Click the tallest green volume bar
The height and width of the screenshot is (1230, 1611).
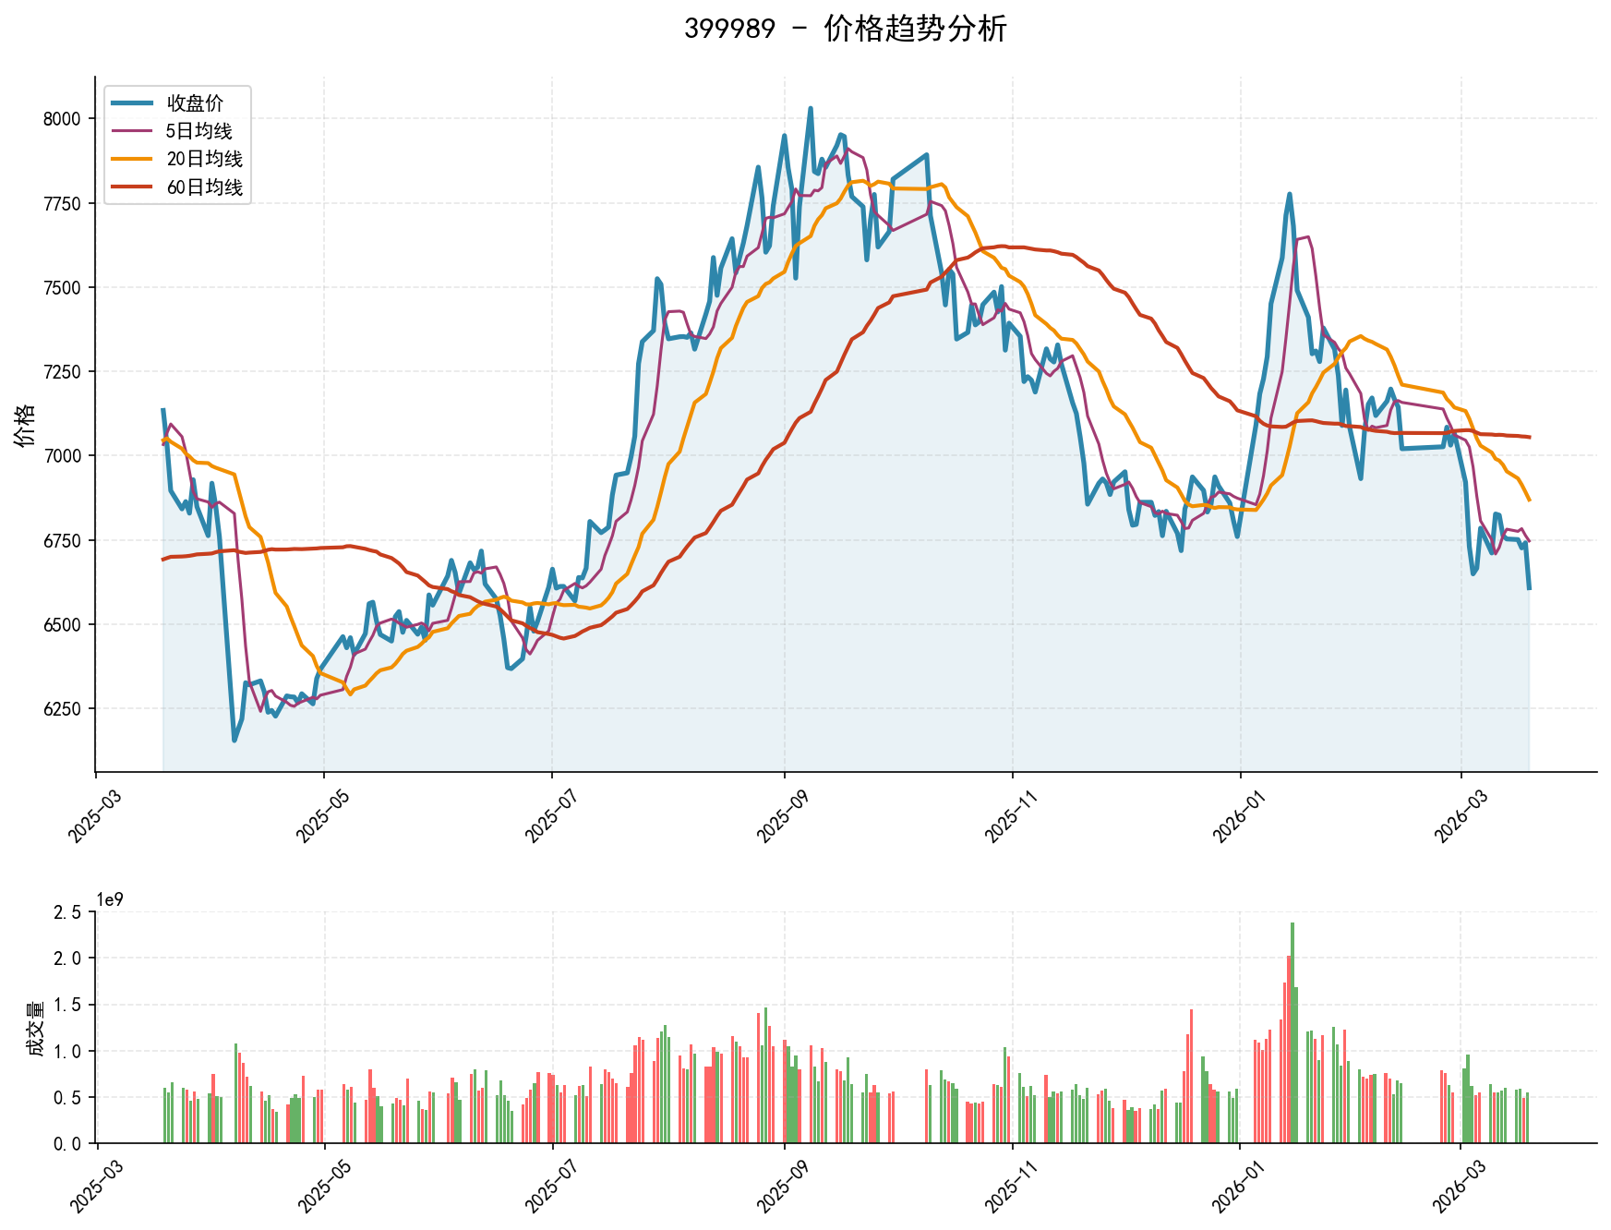pos(1292,1032)
